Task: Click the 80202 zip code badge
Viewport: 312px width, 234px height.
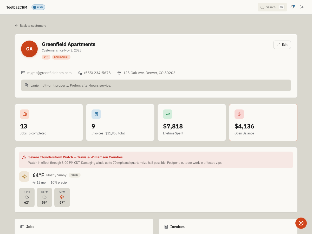Action: click(75, 175)
